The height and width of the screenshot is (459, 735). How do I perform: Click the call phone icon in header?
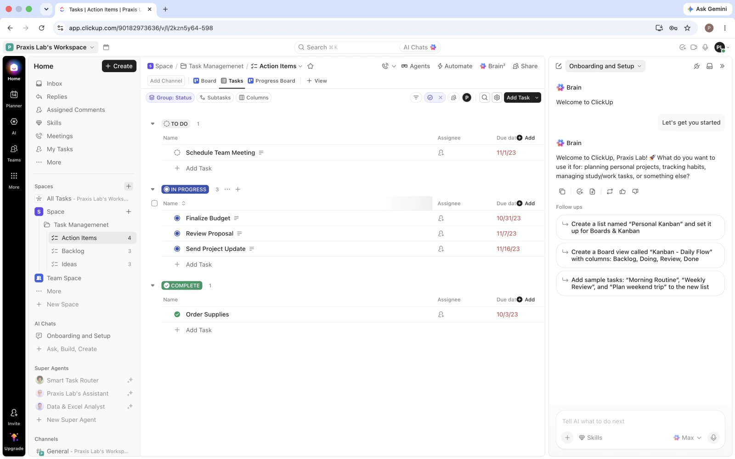pyautogui.click(x=385, y=66)
